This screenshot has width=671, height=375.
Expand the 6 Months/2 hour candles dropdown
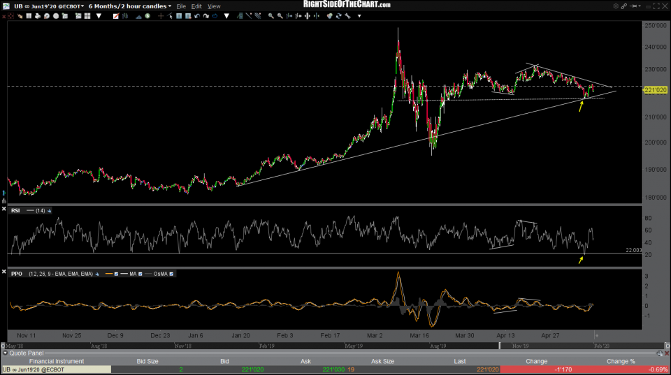pos(171,6)
